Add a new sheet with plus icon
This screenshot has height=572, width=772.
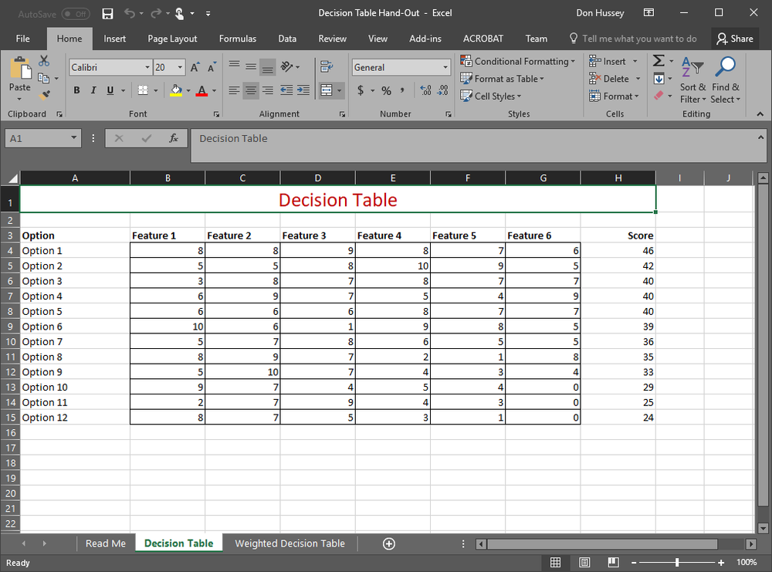[389, 543]
